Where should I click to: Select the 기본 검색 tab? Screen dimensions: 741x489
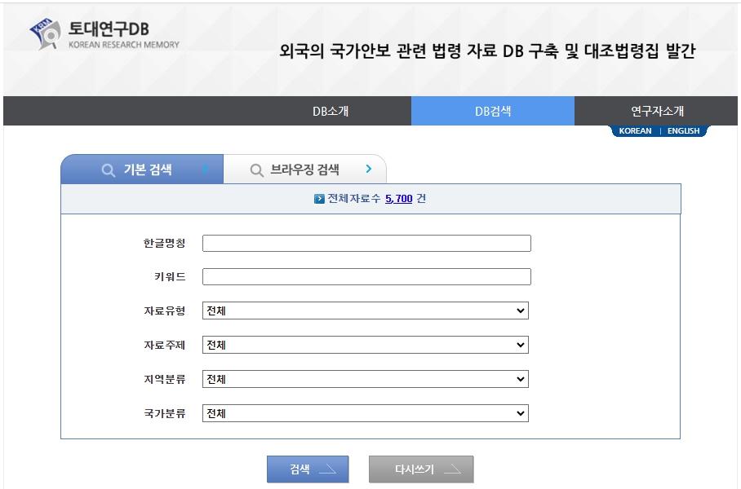[147, 170]
